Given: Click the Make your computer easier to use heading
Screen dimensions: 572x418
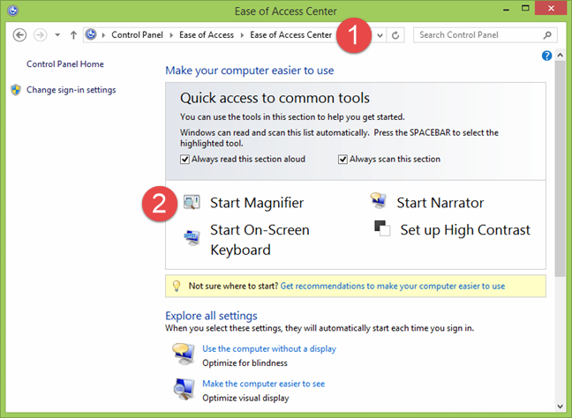Looking at the screenshot, I should click(x=250, y=71).
